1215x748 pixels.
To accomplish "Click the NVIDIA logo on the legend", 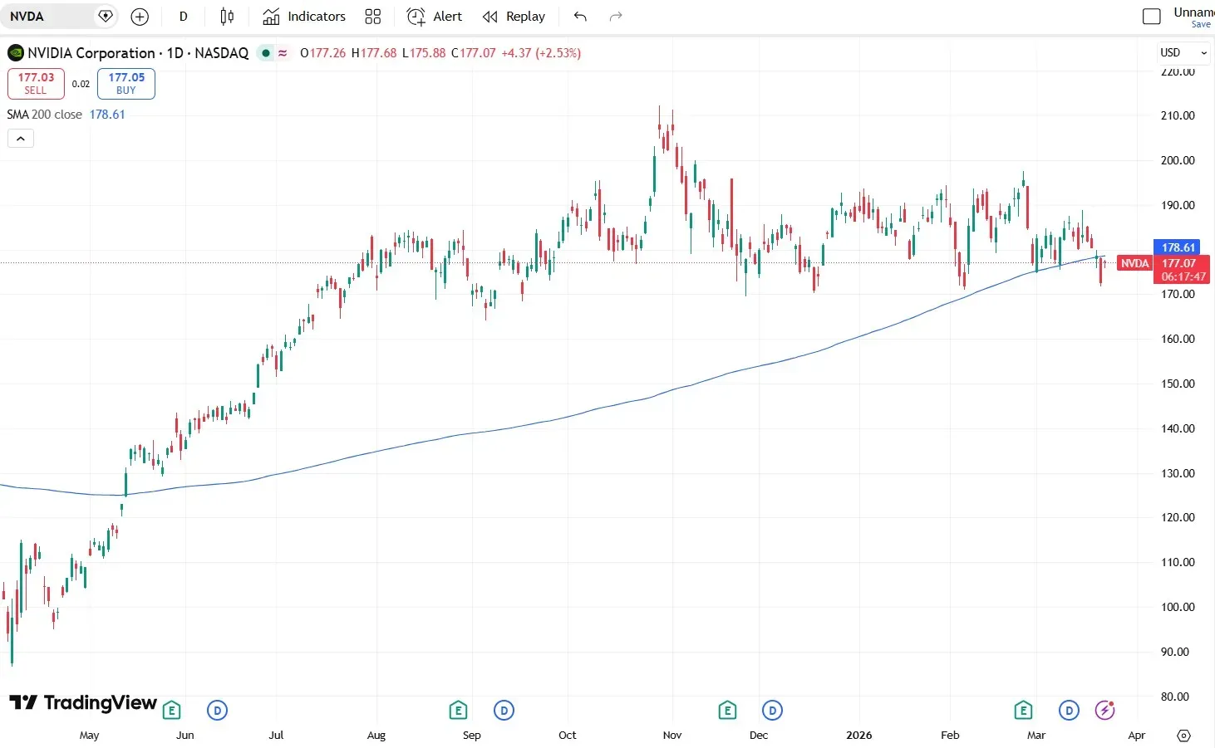I will coord(15,52).
